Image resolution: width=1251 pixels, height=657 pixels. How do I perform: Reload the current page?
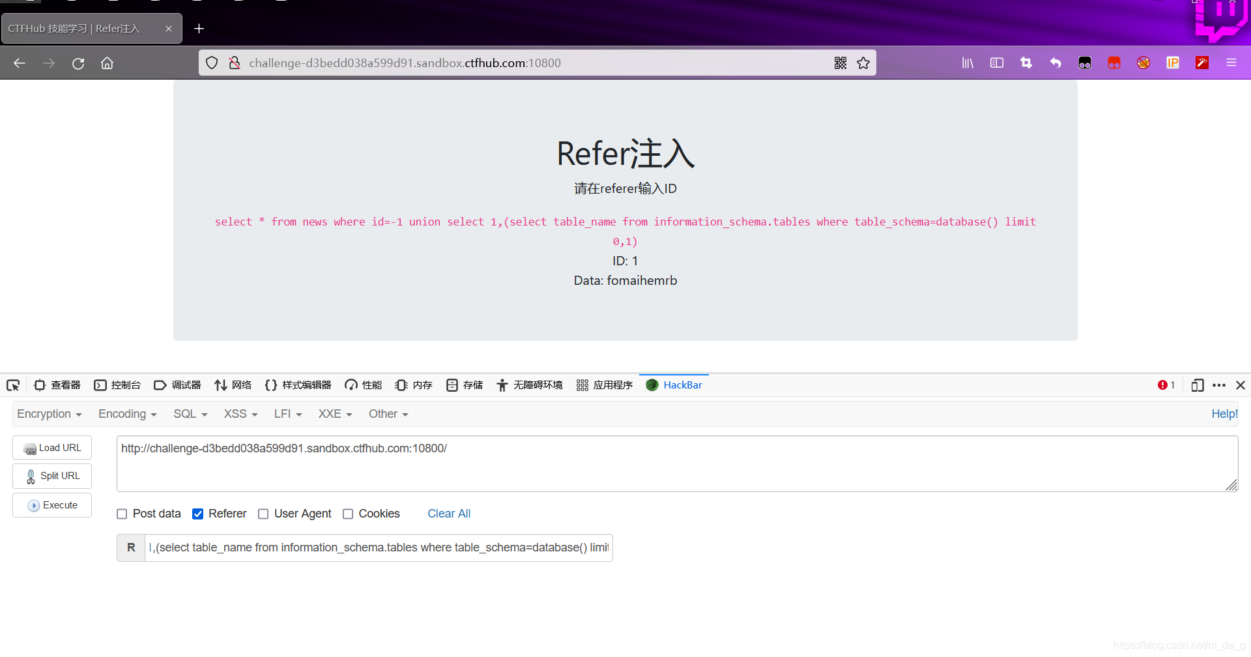(x=78, y=63)
